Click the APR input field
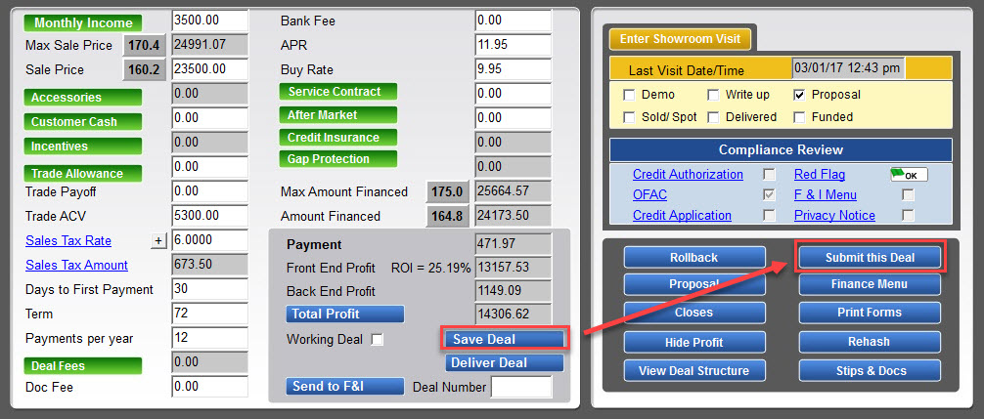The image size is (984, 419). [514, 45]
